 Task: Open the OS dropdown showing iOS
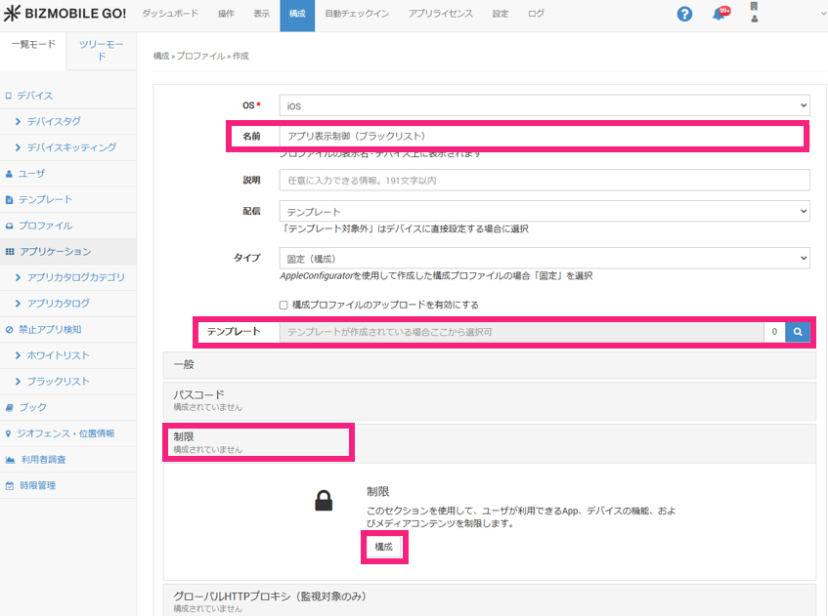[544, 104]
